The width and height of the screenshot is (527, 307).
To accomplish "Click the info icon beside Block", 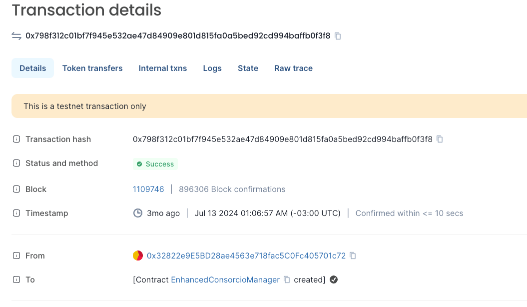I will [16, 189].
